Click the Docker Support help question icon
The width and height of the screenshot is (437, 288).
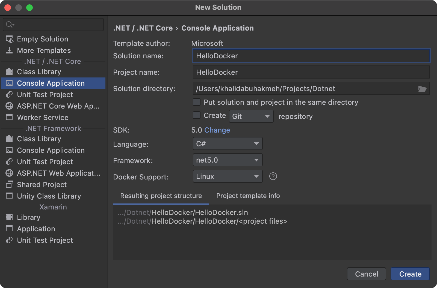273,176
